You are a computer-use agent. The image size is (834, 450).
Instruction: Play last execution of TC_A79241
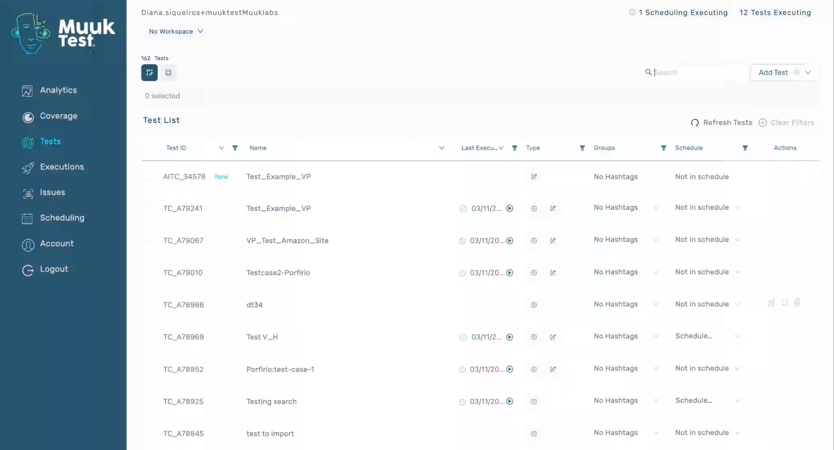pyautogui.click(x=510, y=208)
